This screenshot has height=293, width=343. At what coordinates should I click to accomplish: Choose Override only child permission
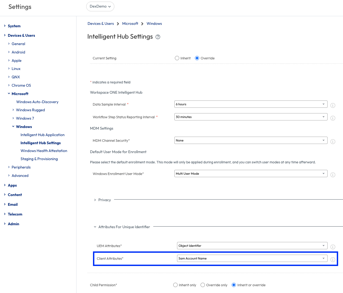coord(203,285)
